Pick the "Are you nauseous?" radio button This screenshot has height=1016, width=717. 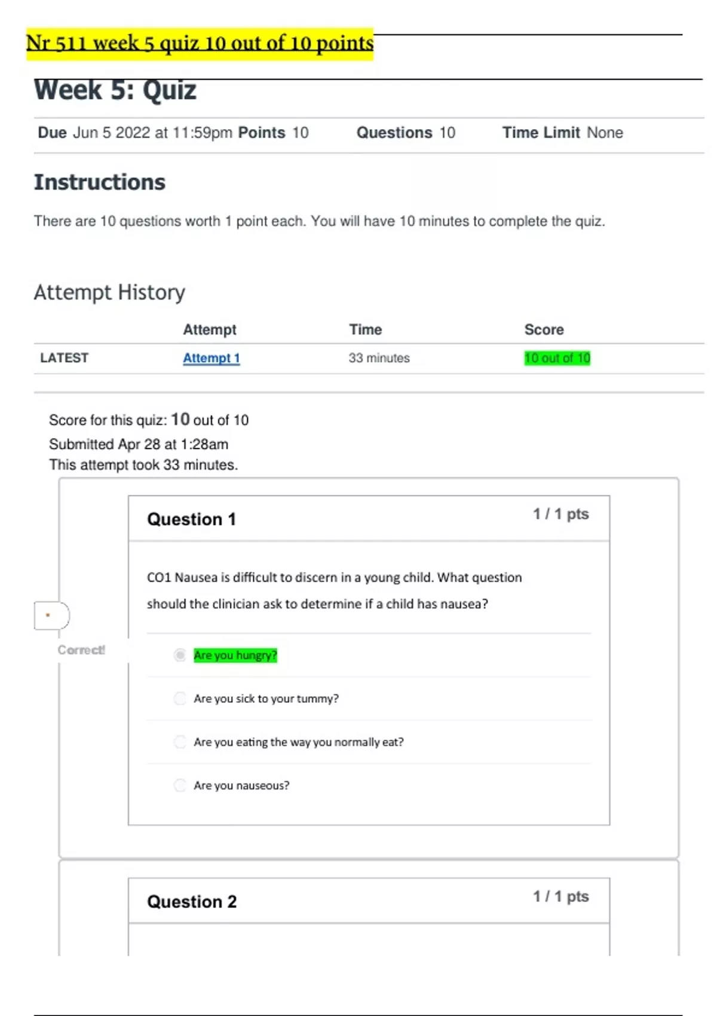(x=180, y=785)
